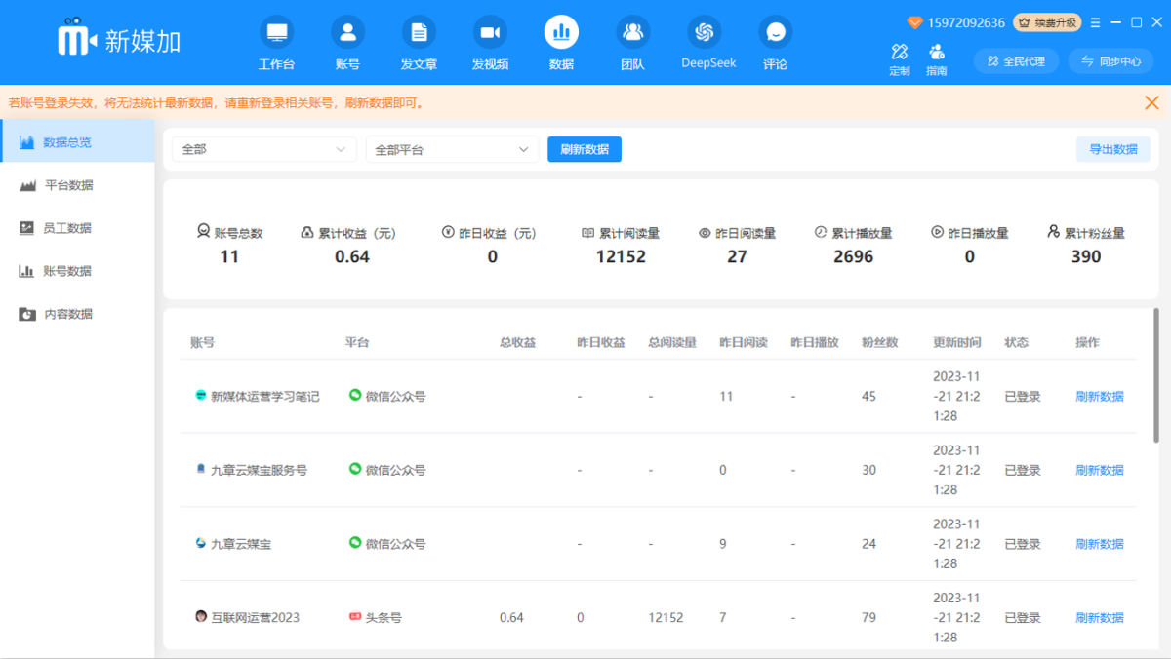Click the 续费升级 renew upgrade badge
This screenshot has height=659, width=1171.
(1047, 21)
